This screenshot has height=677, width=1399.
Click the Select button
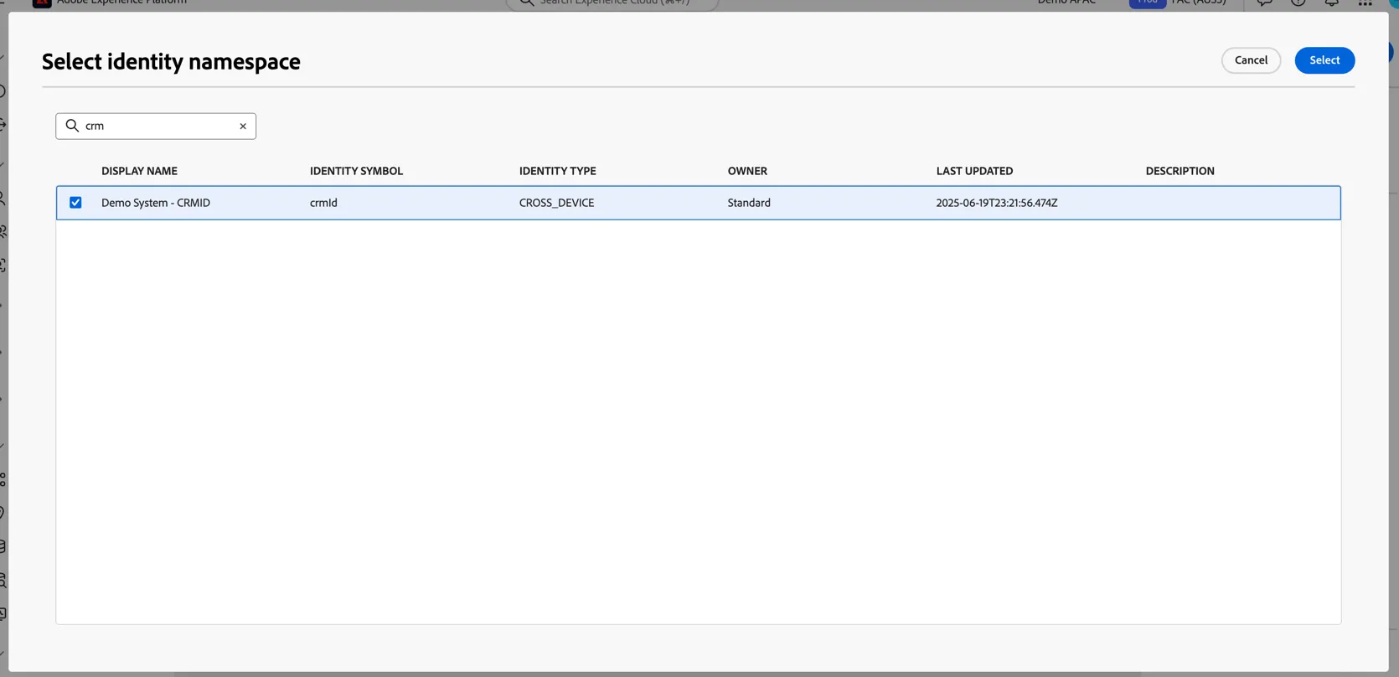[1324, 60]
